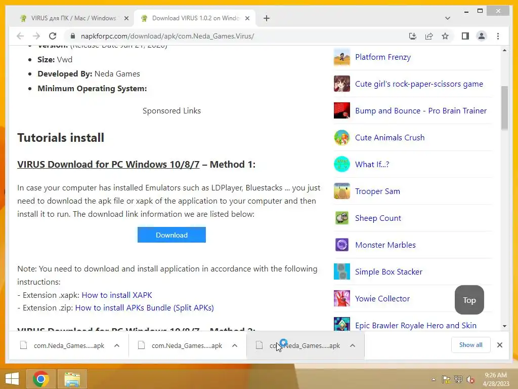Screen dimensions: 518x389
Task: Click Trooper Sam game icon
Action: click(x=342, y=191)
